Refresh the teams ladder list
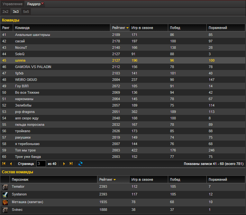The height and width of the screenshot is (215, 246). click(x=80, y=164)
